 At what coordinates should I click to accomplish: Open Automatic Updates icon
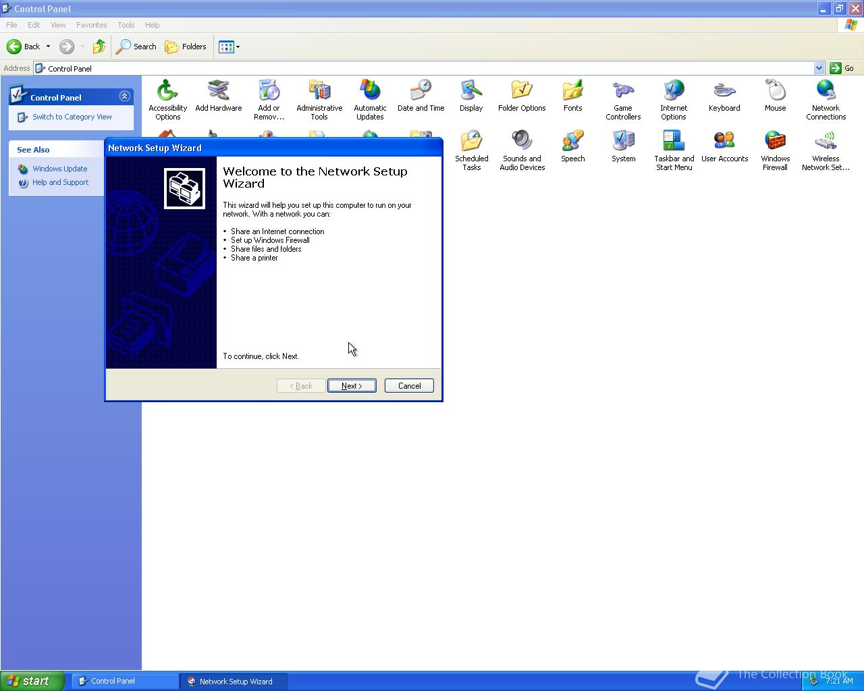(370, 100)
